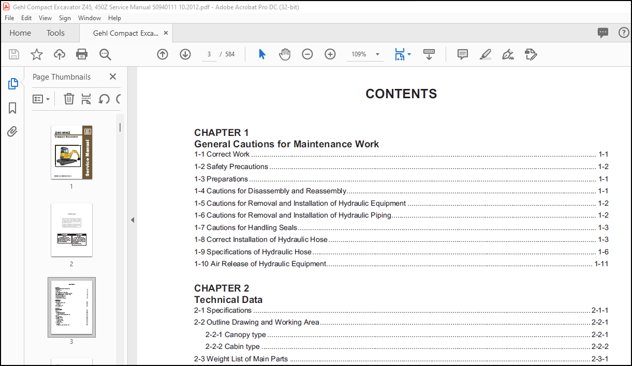632x366 pixels.
Task: Zoom out with the minus circle
Action: point(307,54)
